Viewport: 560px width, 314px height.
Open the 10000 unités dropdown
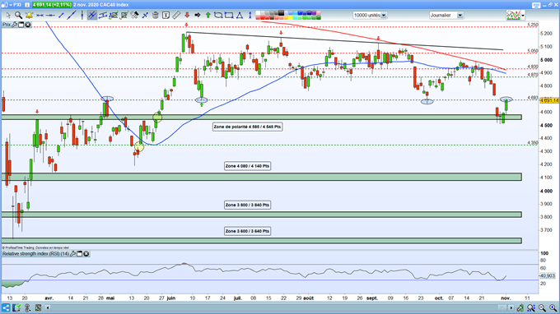point(370,16)
